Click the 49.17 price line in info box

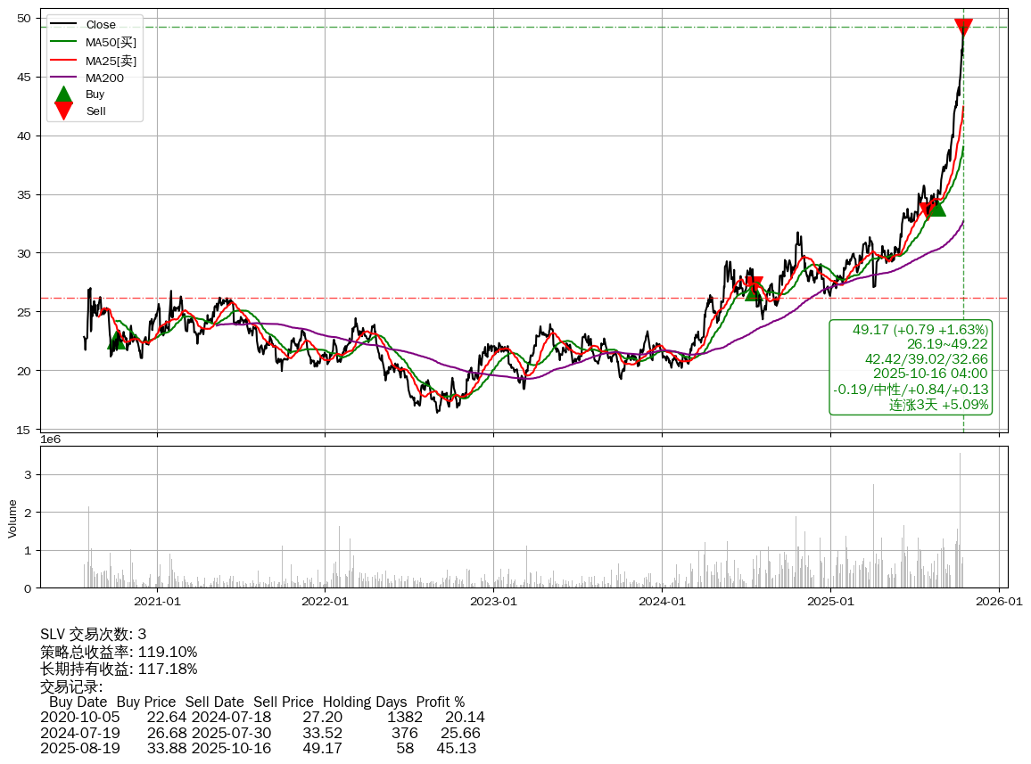(x=920, y=330)
